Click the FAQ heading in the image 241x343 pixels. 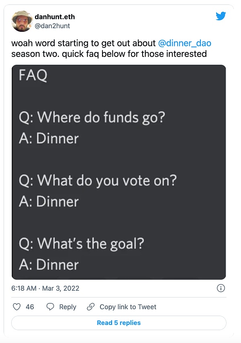click(33, 75)
